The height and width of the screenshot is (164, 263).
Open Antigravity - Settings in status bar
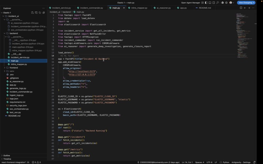pyautogui.click(x=241, y=162)
